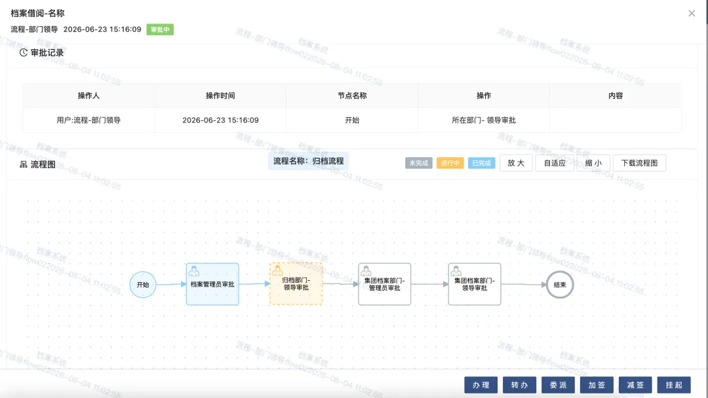The width and height of the screenshot is (708, 398).
Task: Click the green 审批中 status tag
Action: (160, 29)
